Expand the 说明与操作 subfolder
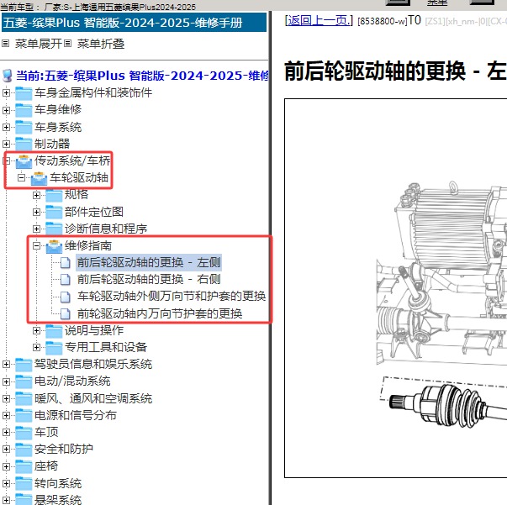The image size is (507, 505). click(x=36, y=330)
